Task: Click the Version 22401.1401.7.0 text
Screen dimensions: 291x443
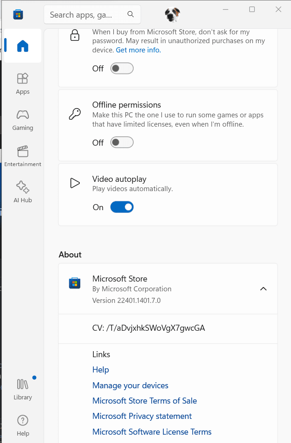Action: coord(126,300)
